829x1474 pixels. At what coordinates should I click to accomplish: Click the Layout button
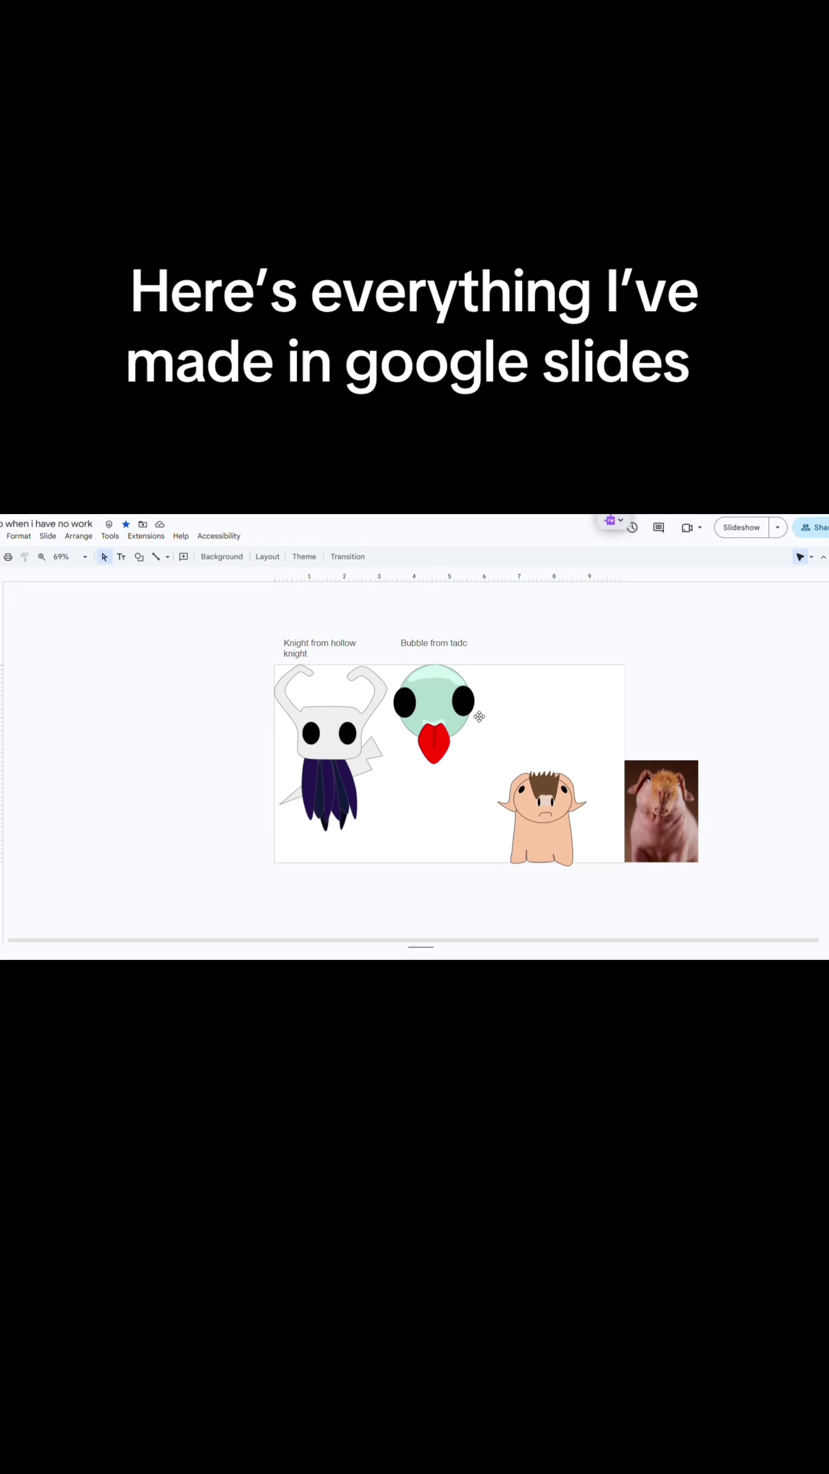pyautogui.click(x=268, y=557)
